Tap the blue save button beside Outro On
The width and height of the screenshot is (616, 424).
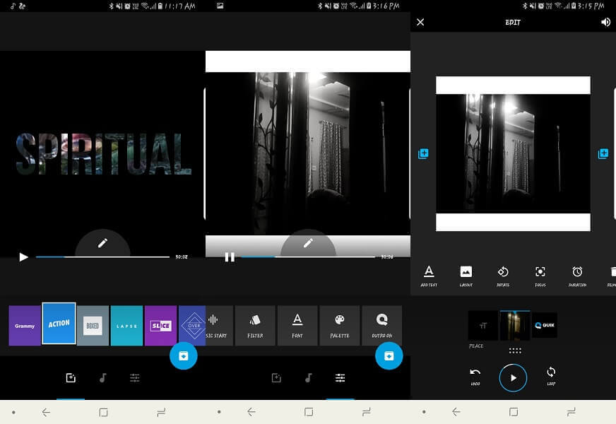pyautogui.click(x=389, y=356)
